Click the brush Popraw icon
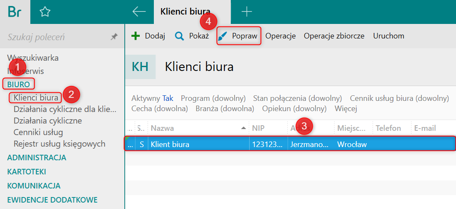This screenshot has height=209, width=456. [x=223, y=36]
